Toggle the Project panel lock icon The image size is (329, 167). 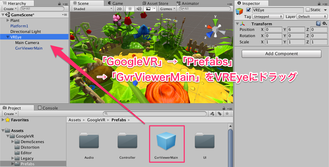coord(224,108)
